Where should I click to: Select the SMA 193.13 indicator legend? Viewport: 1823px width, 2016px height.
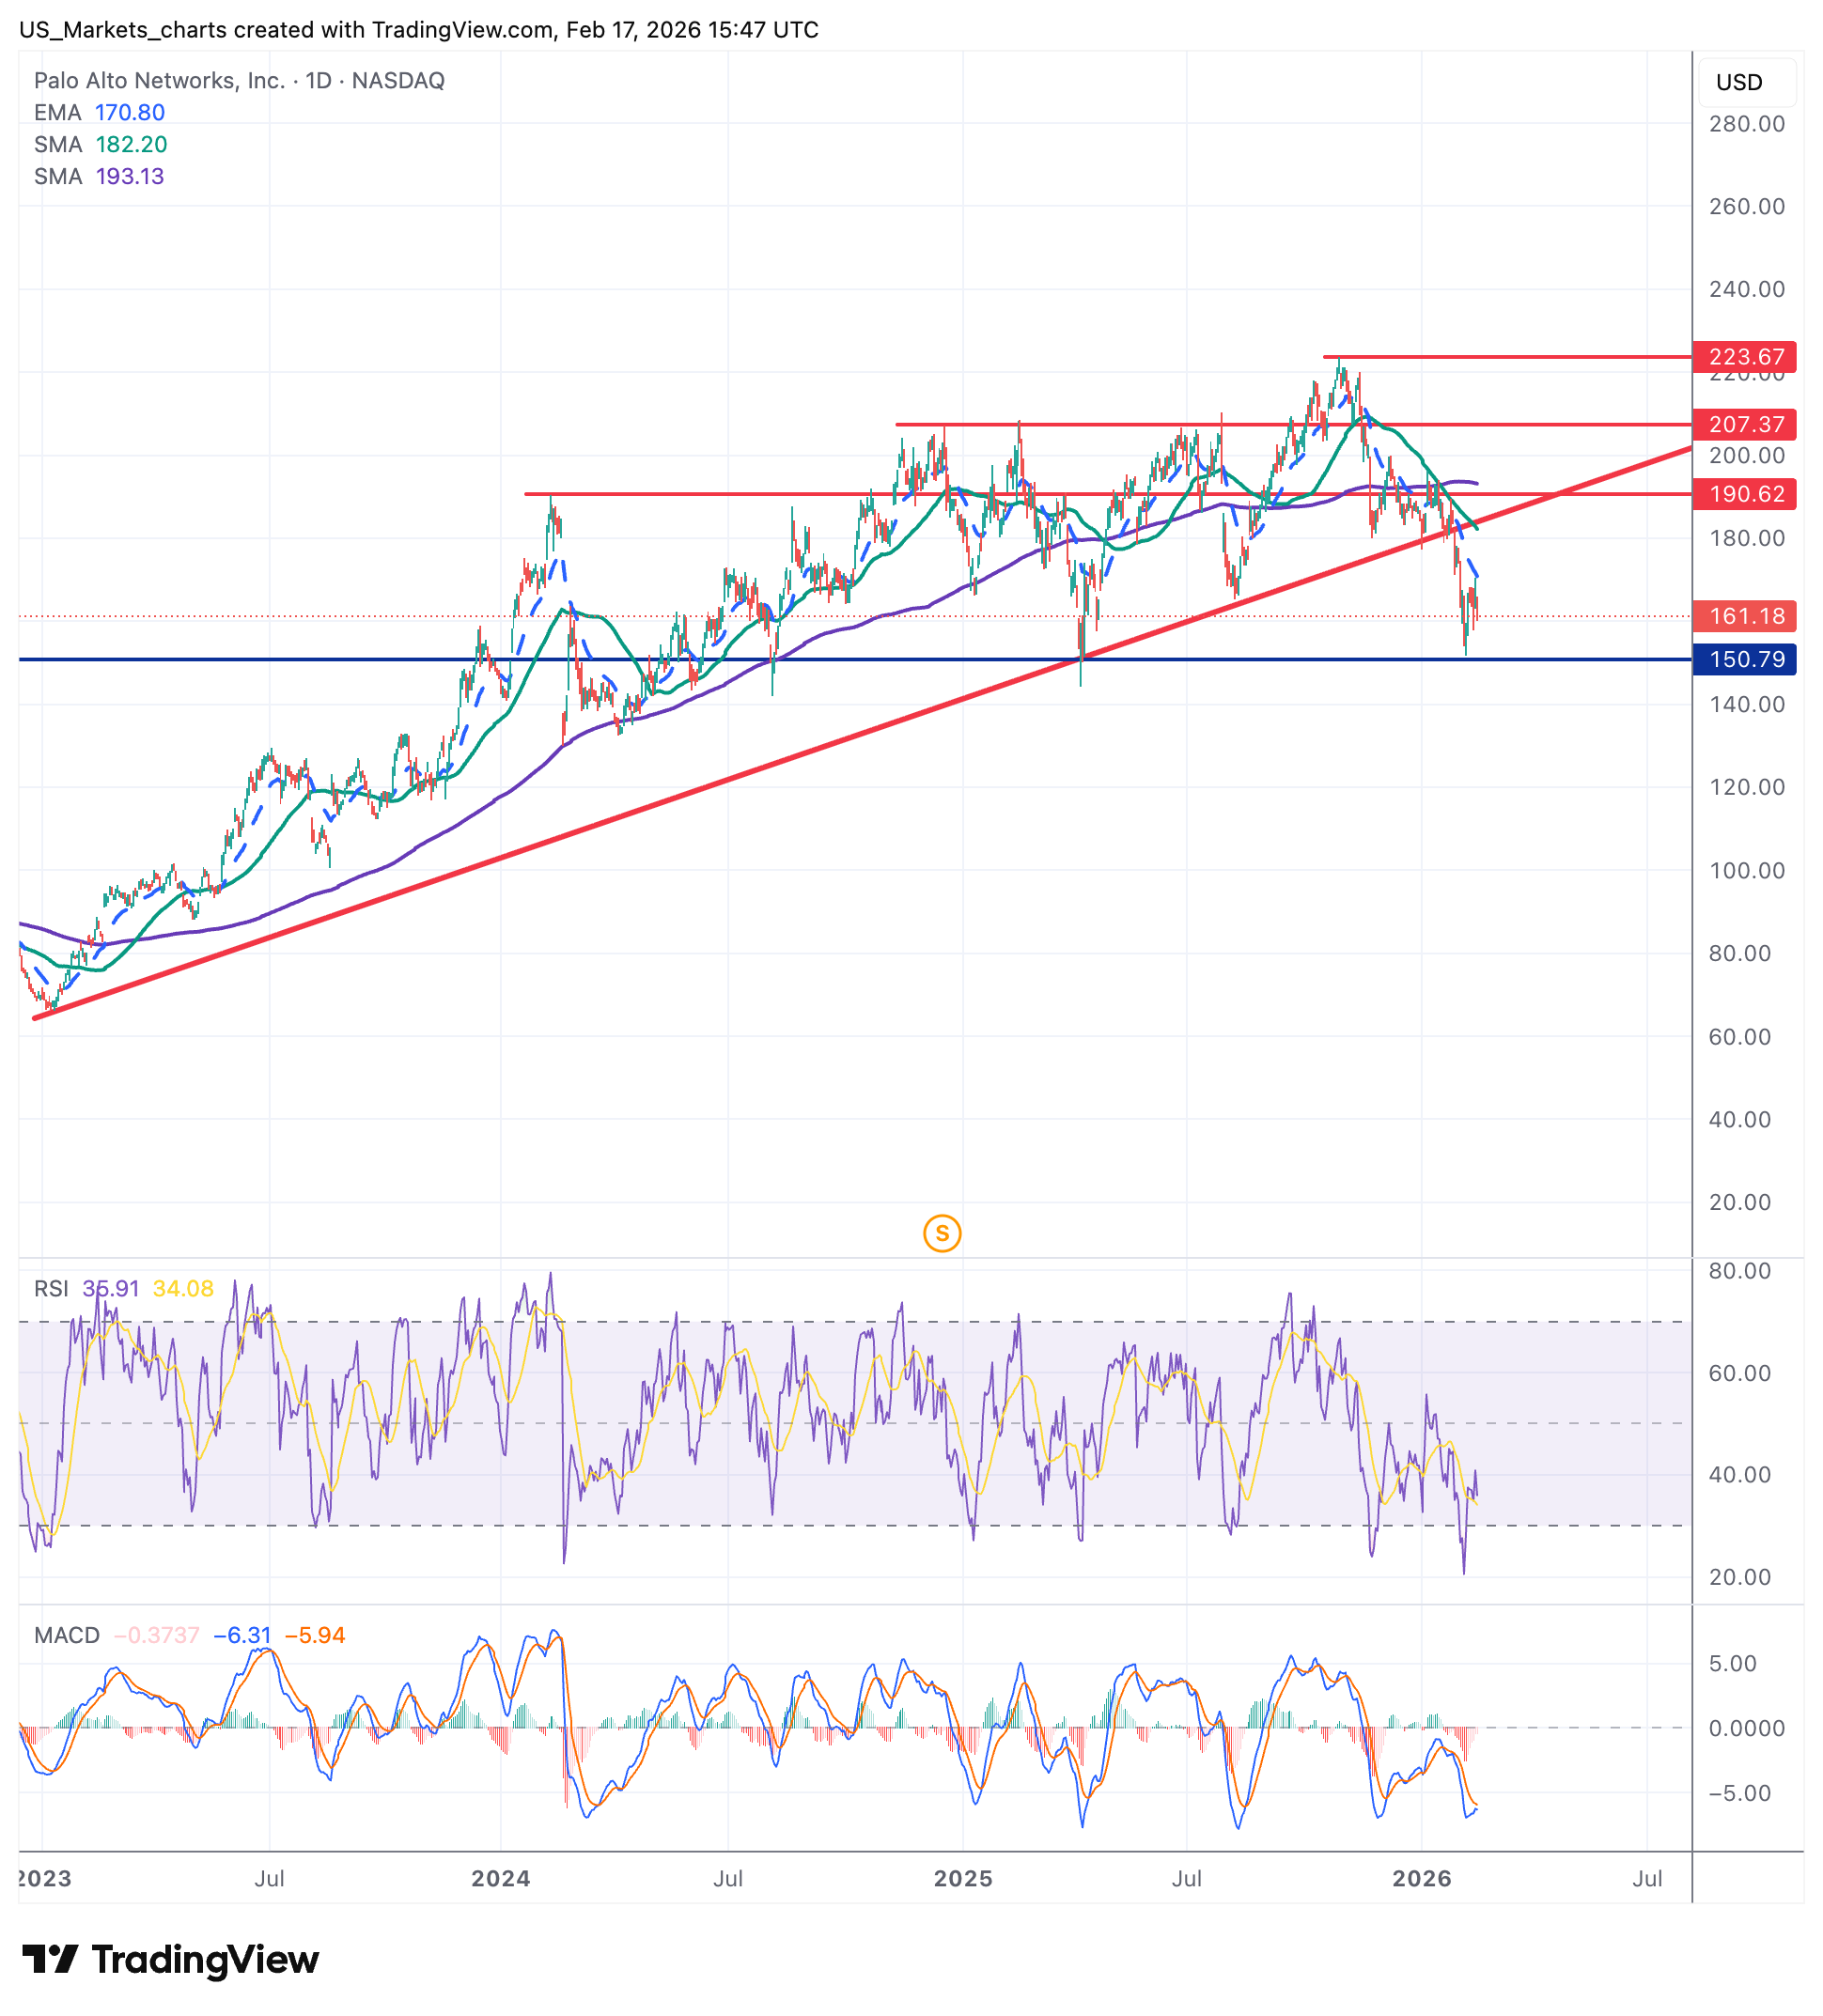[99, 176]
